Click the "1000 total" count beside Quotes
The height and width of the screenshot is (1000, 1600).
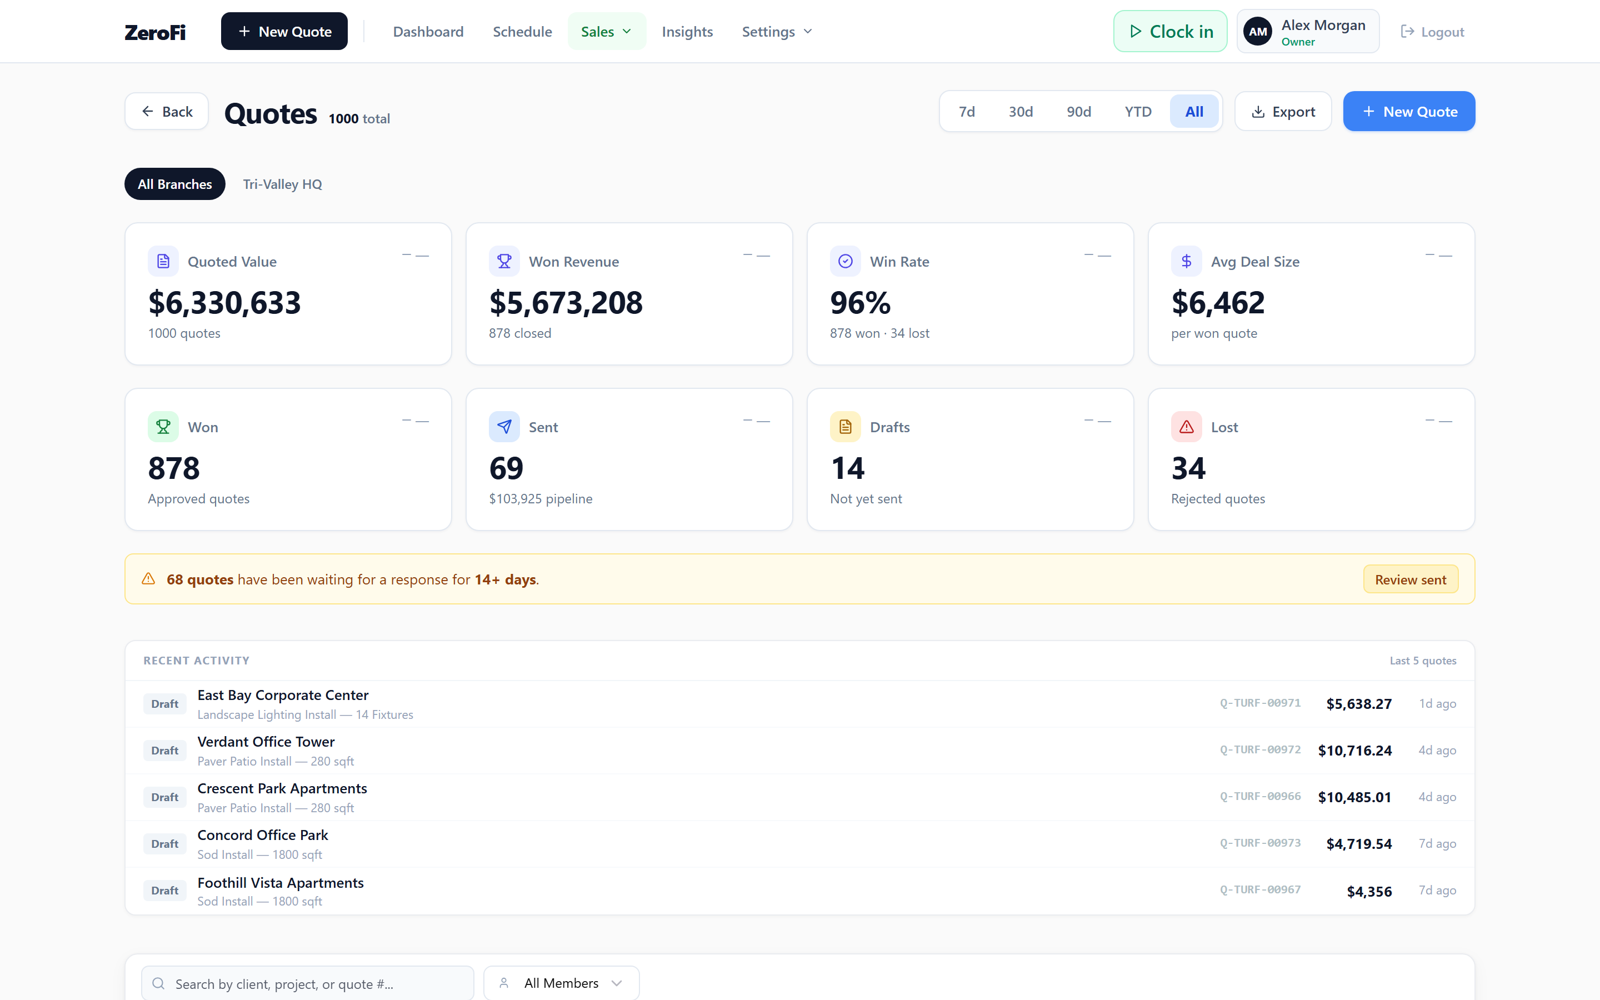pos(359,118)
